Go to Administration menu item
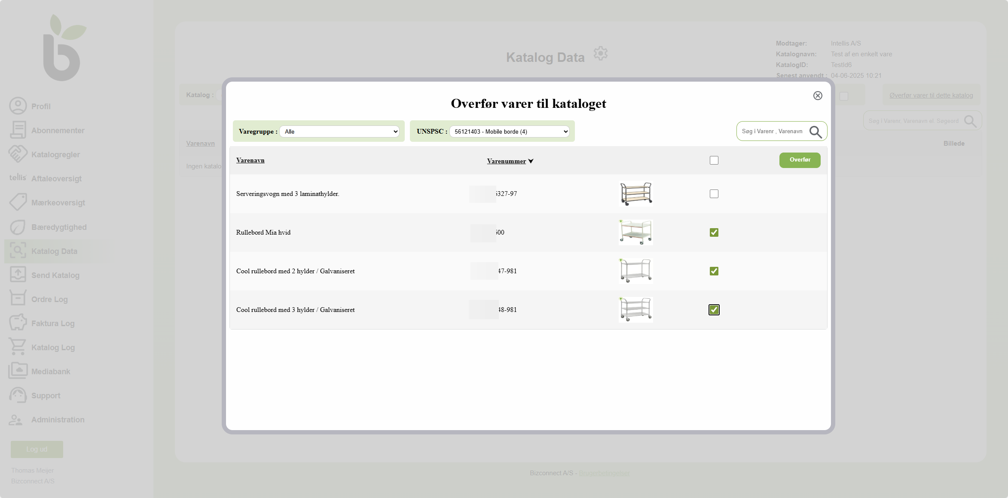Screen dimensions: 1008x498 [x=58, y=419]
